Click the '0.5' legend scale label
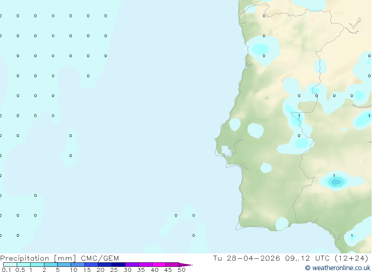Screen dimensions: 372x272 [x=20, y=270]
